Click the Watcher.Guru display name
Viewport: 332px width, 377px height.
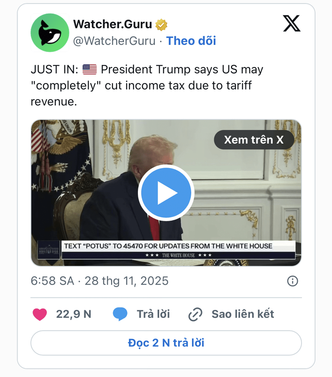click(113, 24)
